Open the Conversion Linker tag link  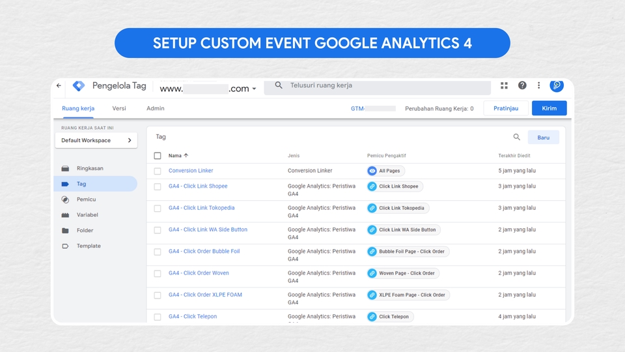click(191, 171)
